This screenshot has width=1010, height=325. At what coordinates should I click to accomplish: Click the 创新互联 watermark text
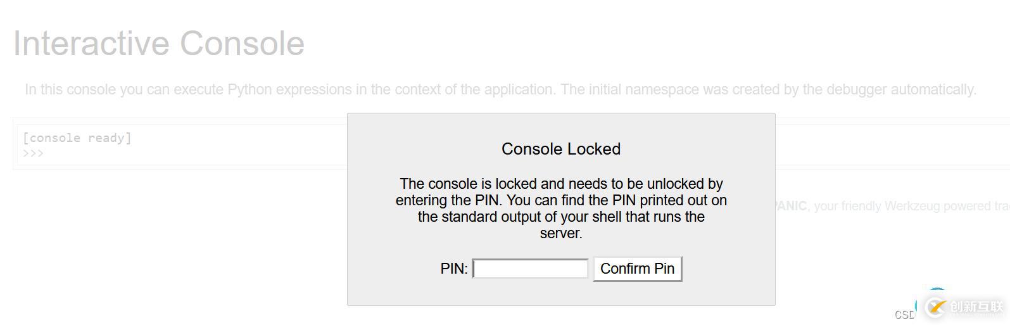point(976,307)
